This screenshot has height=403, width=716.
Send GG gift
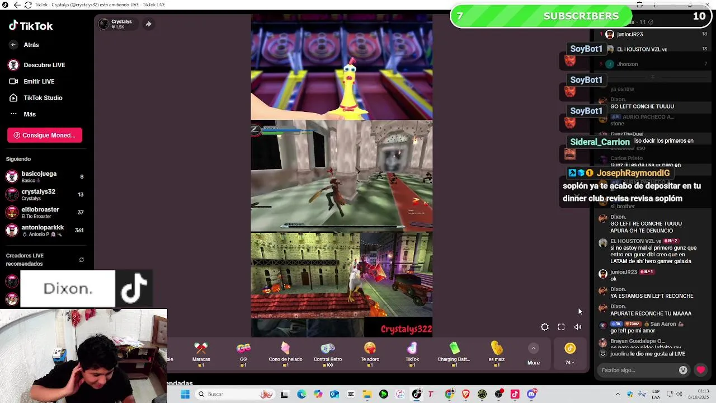[243, 354]
